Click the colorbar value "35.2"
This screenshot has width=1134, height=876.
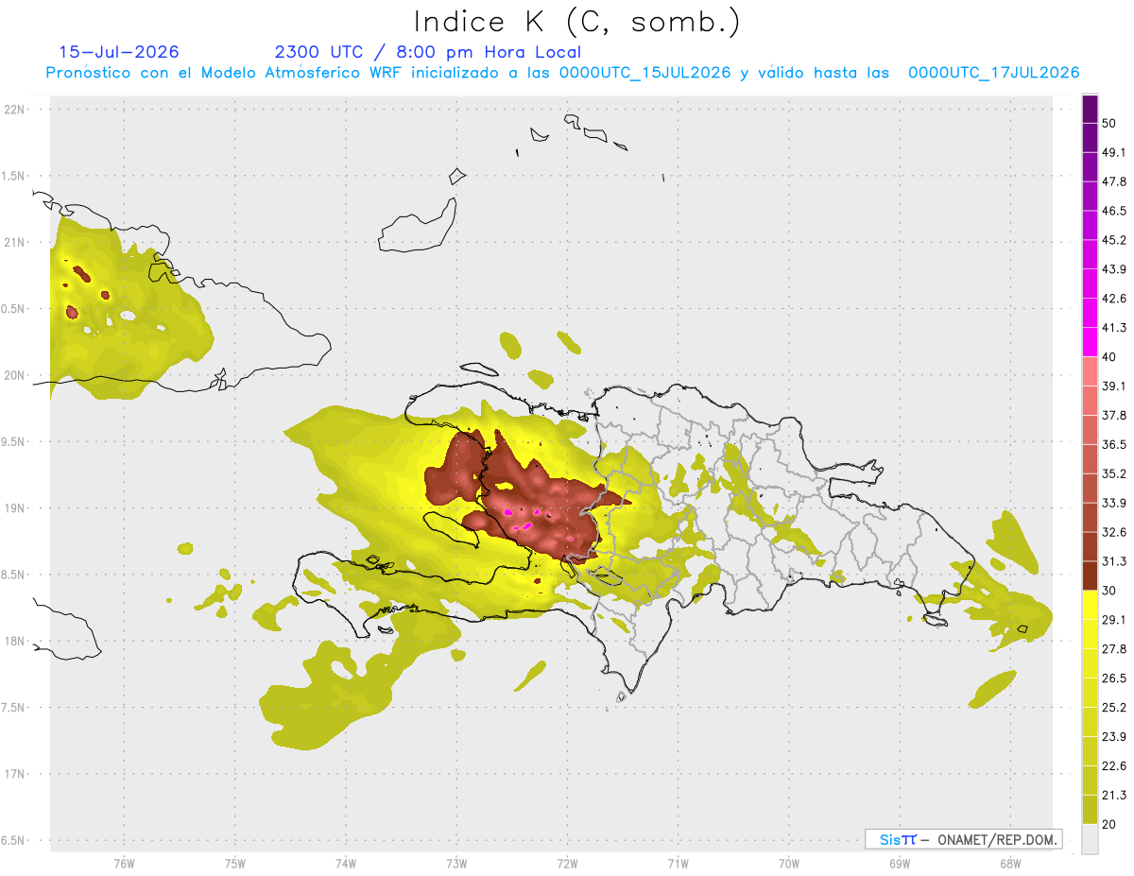point(1114,473)
